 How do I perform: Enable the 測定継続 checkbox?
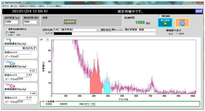160,16
